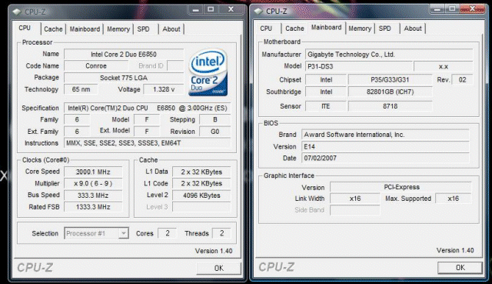Click the motherboard Model field P31-DS3
This screenshot has height=284, width=492.
coord(359,66)
